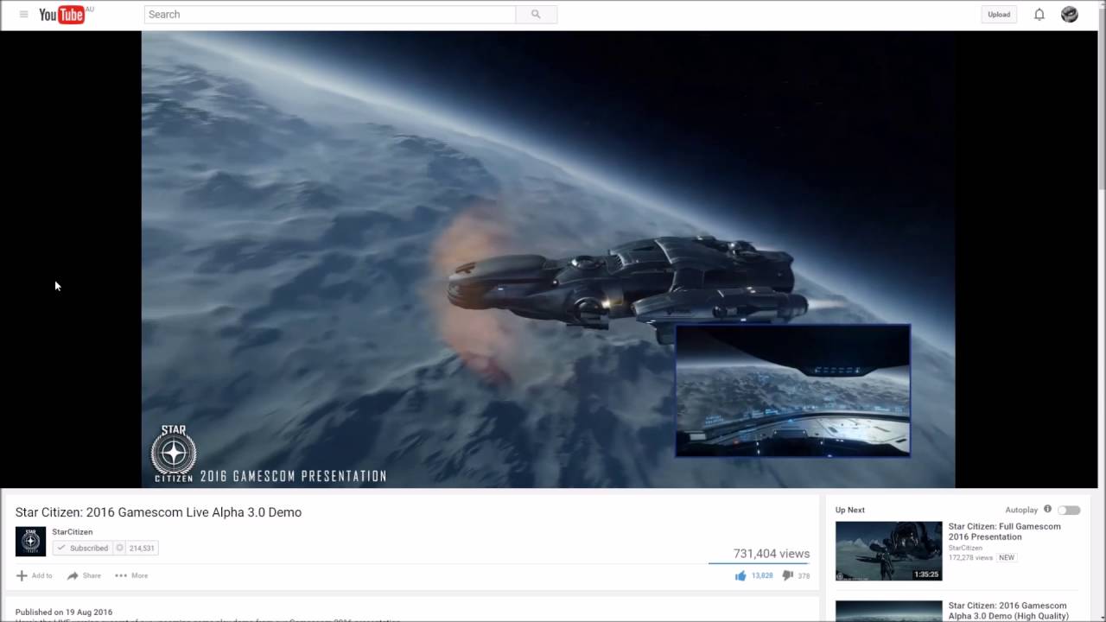Open the 1:35:25 Full Gamescom Presentation thumbnail
Screen dimensions: 1106x622
888,550
